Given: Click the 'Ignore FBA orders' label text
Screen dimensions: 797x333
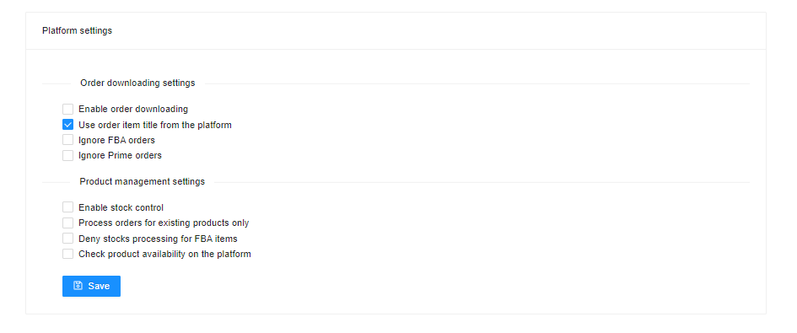Looking at the screenshot, I should (116, 140).
